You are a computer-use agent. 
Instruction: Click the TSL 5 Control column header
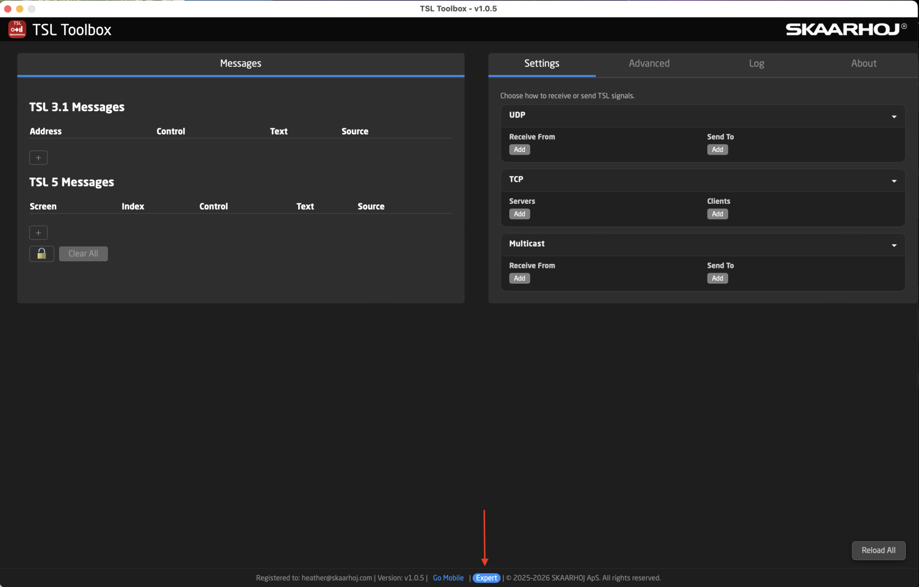tap(213, 207)
